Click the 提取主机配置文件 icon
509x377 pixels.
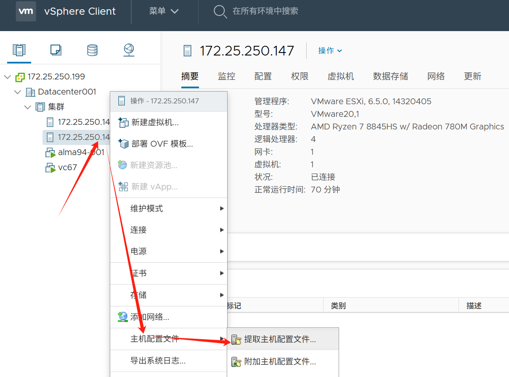tap(236, 340)
